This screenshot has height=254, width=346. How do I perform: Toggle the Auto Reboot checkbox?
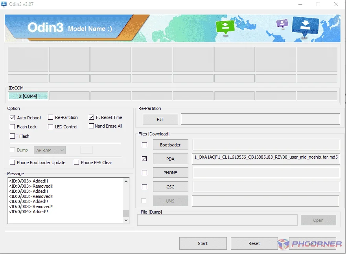coord(12,118)
